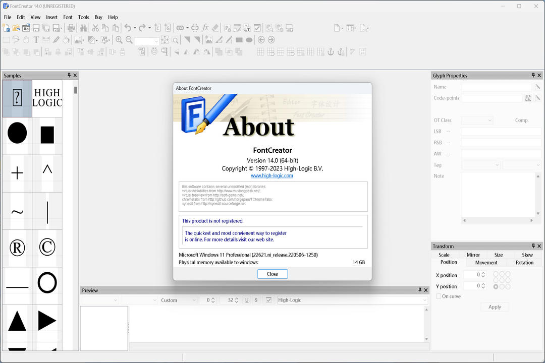The width and height of the screenshot is (545, 363).
Task: Click the Undo arrow icon
Action: point(128,28)
